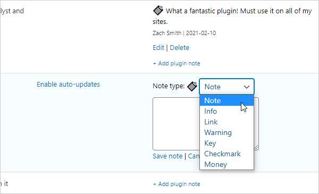Viewport: 319px width, 194px height.
Task: Click the Note type combo box field
Action: click(x=226, y=87)
